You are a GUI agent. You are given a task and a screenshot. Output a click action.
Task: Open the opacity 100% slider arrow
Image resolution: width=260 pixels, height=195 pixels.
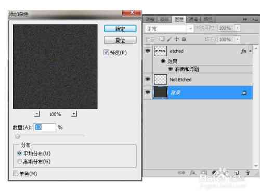[x=238, y=28]
